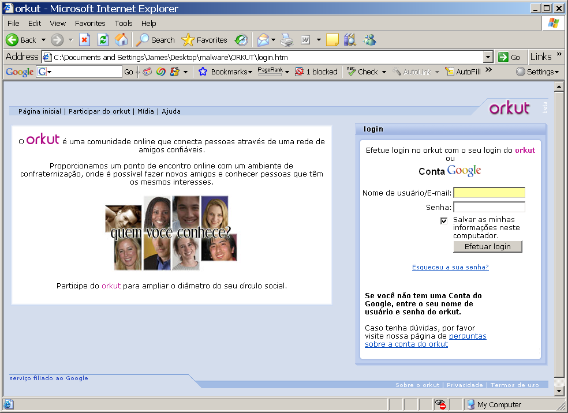This screenshot has width=568, height=413.
Task: Open the History clock icon
Action: click(x=241, y=40)
